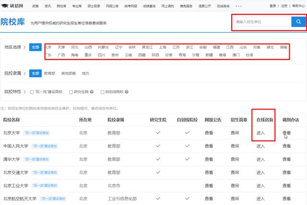Filter region by 上海

(x=163, y=47)
